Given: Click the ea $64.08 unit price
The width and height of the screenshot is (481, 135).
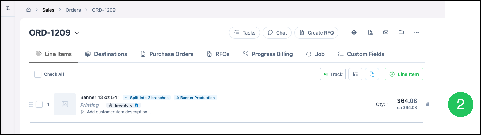Looking at the screenshot, I should [x=407, y=108].
